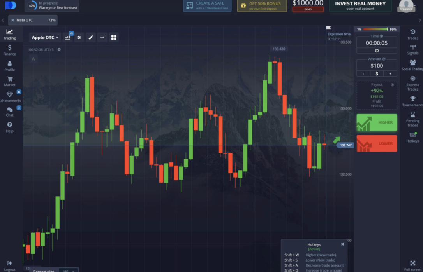
Task: Toggle Full screen mode
Action: tap(412, 266)
